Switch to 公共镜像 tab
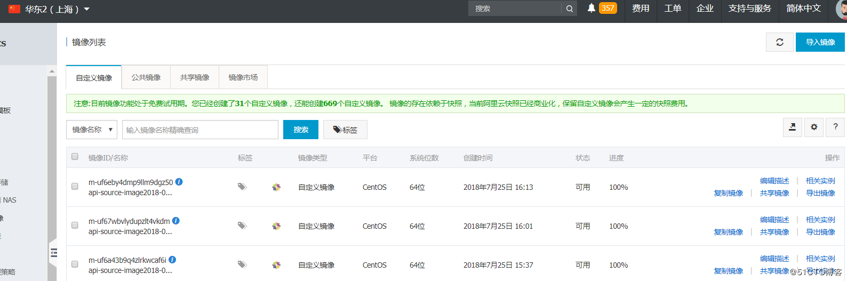 tap(146, 78)
